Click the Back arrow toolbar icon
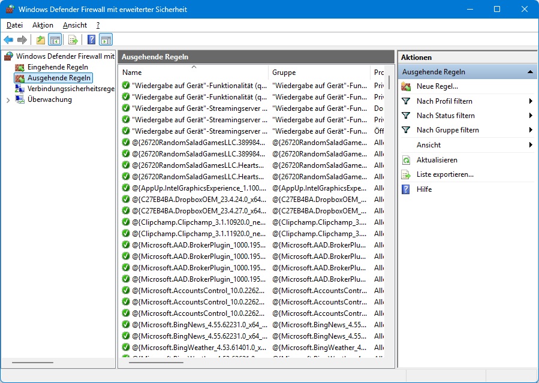This screenshot has width=539, height=383. tap(8, 40)
